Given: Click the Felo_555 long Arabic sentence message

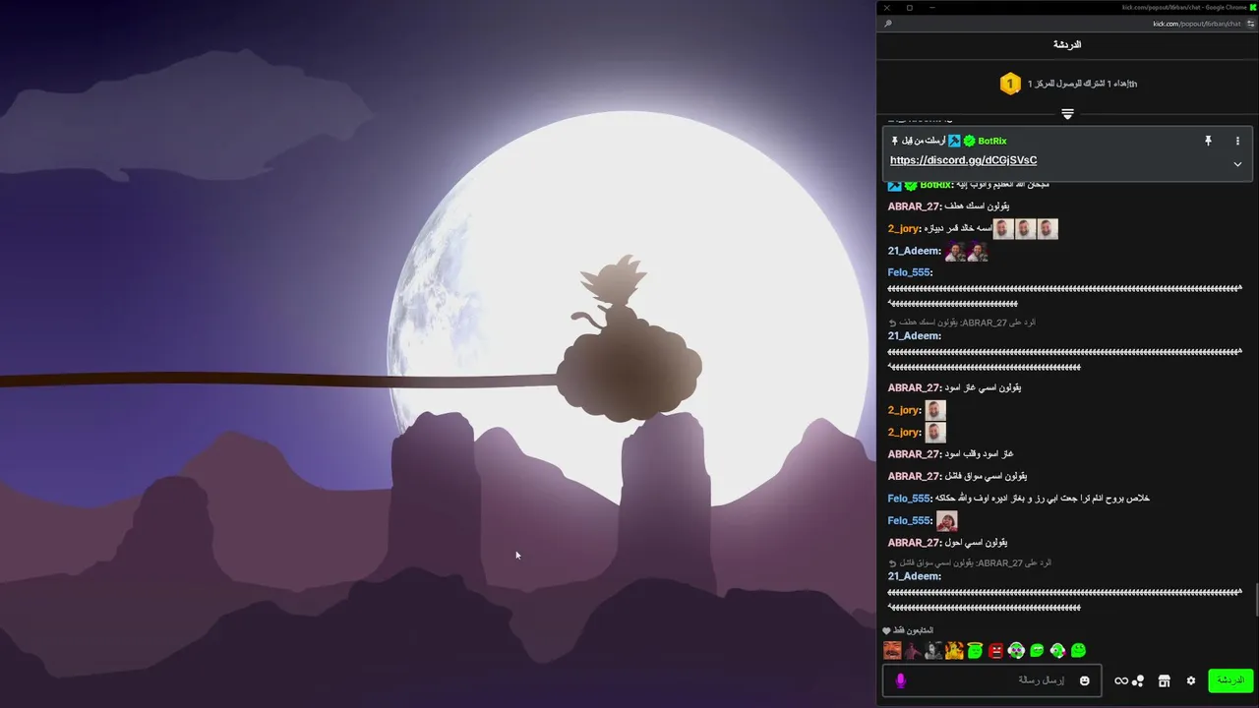Looking at the screenshot, I should pyautogui.click(x=1043, y=499).
